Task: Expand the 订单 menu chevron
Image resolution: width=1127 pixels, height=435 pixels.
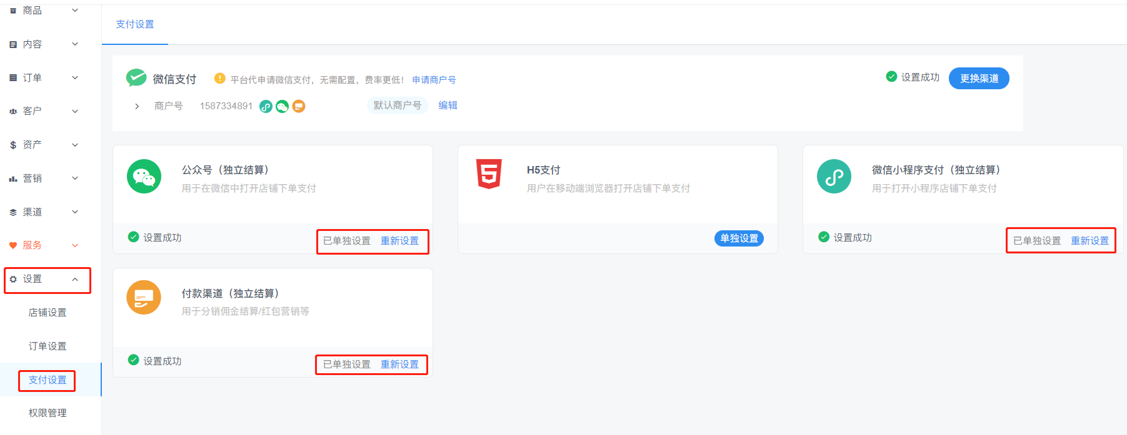Action: pyautogui.click(x=75, y=78)
